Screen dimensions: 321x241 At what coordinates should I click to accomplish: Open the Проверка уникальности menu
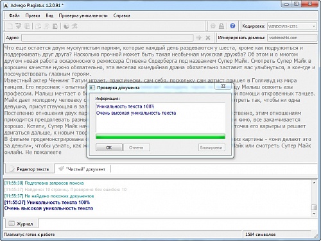click(83, 15)
